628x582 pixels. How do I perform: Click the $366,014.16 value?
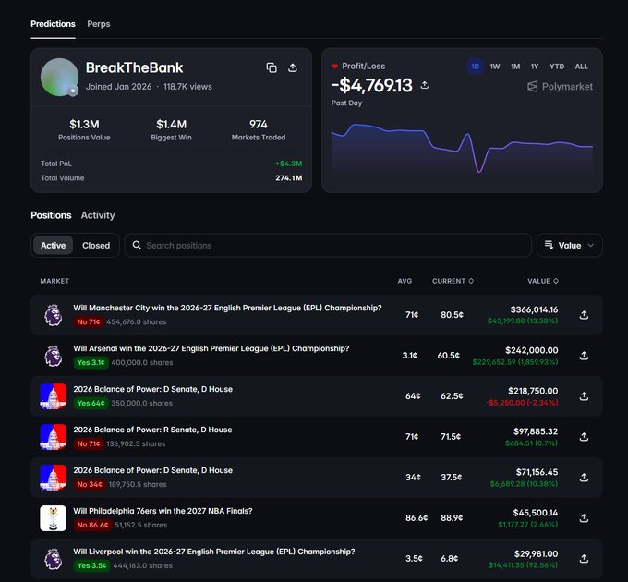[534, 309]
